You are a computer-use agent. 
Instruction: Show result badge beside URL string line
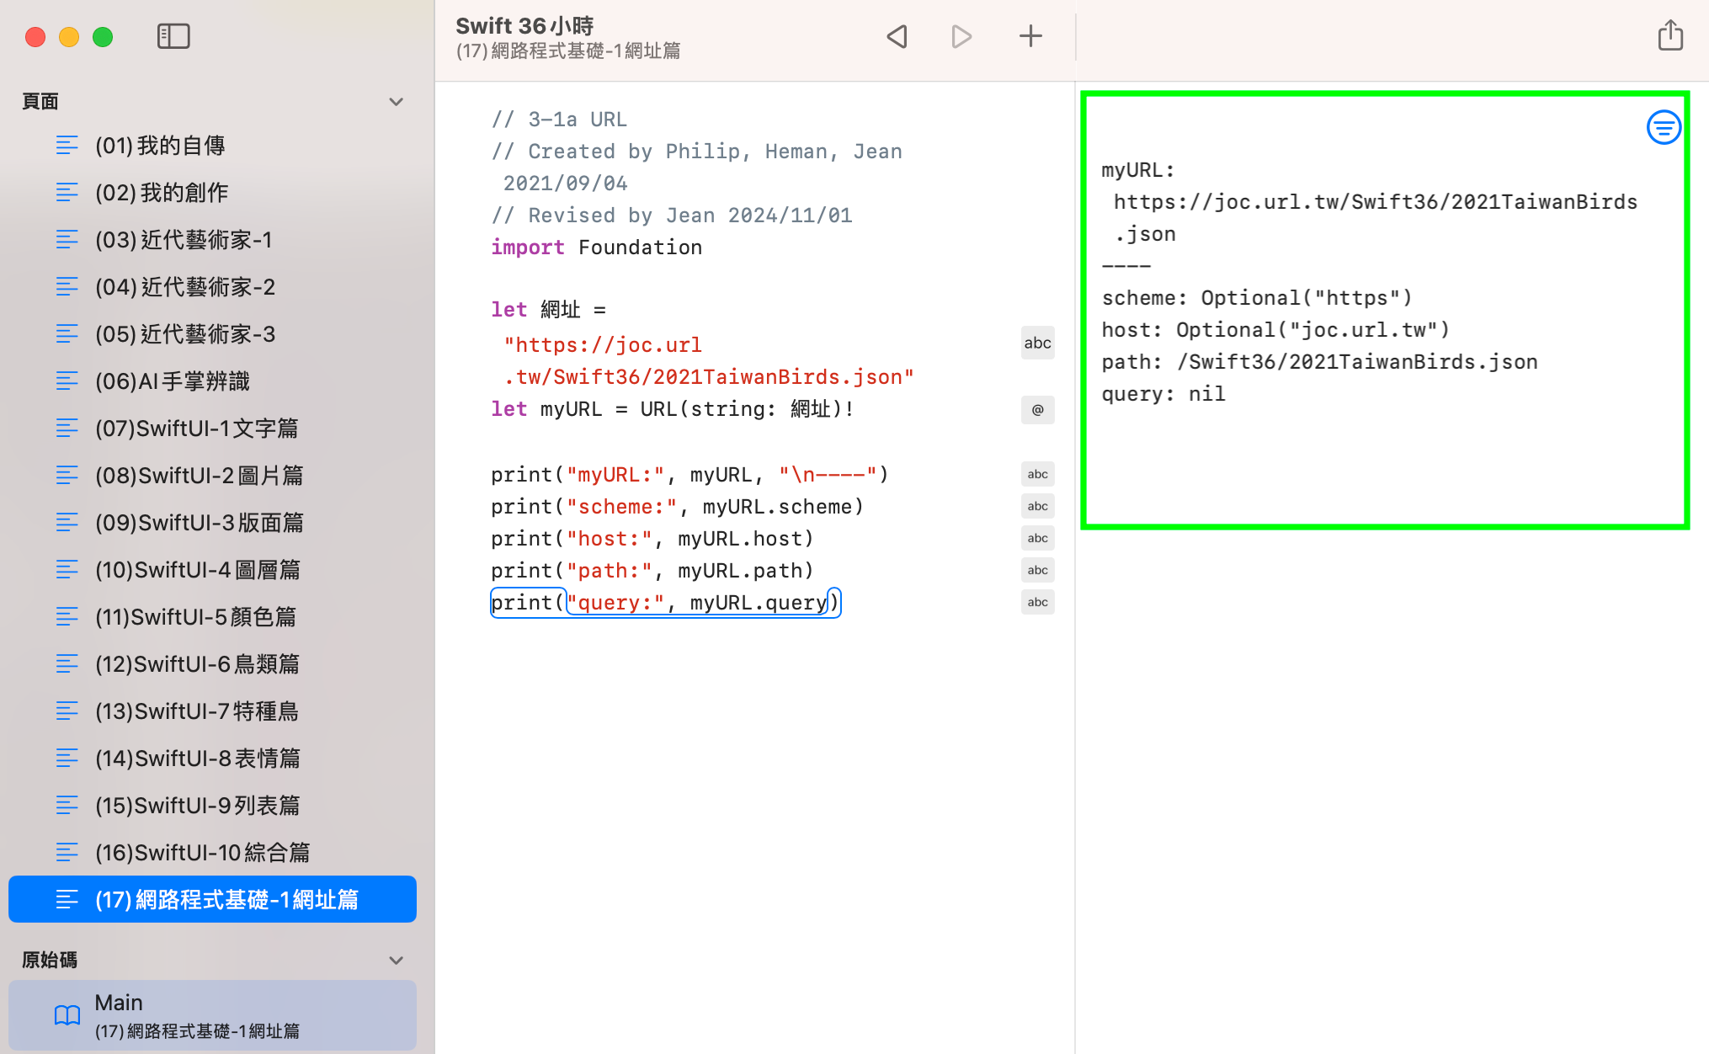coord(1037,343)
